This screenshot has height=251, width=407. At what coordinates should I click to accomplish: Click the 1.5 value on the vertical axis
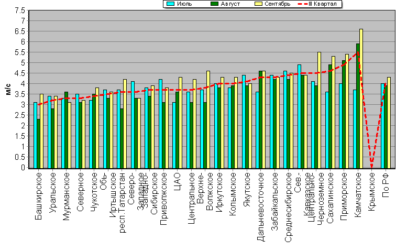point(20,136)
